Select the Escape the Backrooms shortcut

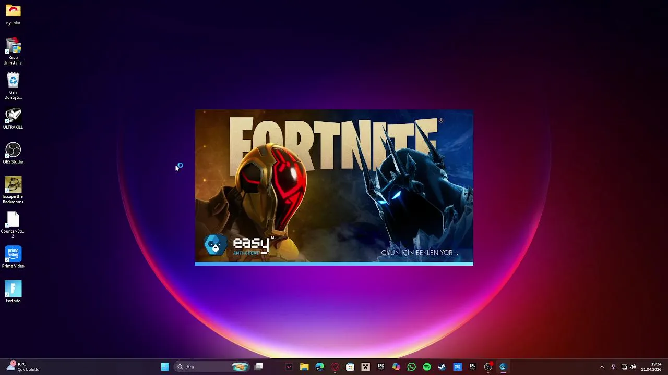13,190
